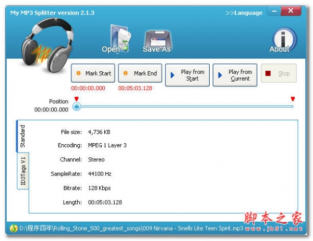Click the position slider thumb
The image size is (313, 241).
[x=77, y=107]
